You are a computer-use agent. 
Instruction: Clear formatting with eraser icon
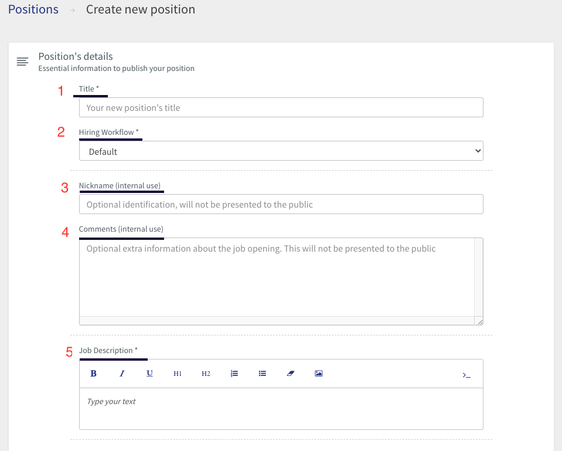290,374
